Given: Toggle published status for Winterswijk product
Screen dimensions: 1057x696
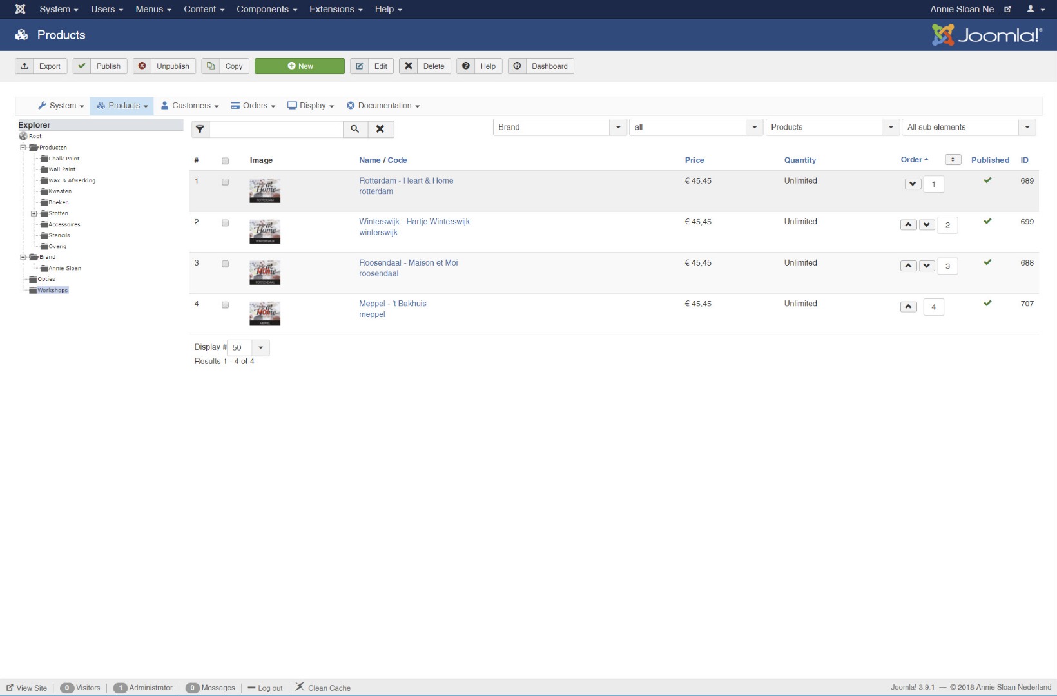Looking at the screenshot, I should tap(987, 221).
